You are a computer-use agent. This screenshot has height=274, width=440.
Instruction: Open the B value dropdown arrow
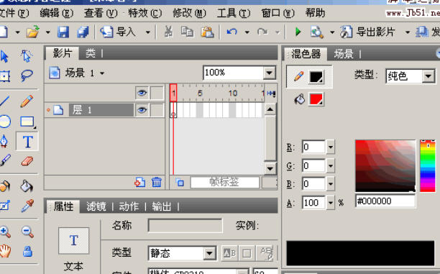coord(331,184)
